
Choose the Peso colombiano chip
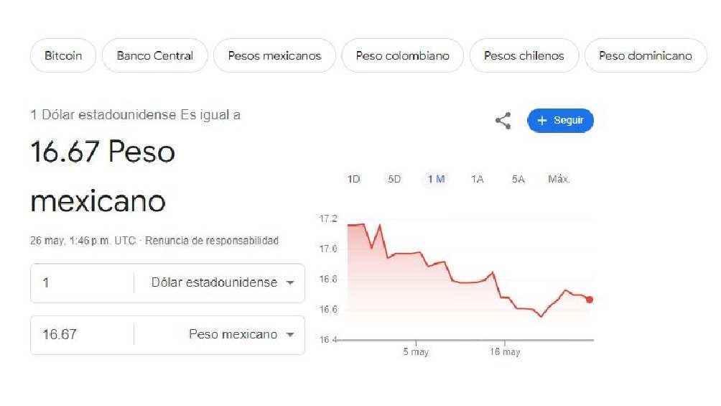[402, 55]
